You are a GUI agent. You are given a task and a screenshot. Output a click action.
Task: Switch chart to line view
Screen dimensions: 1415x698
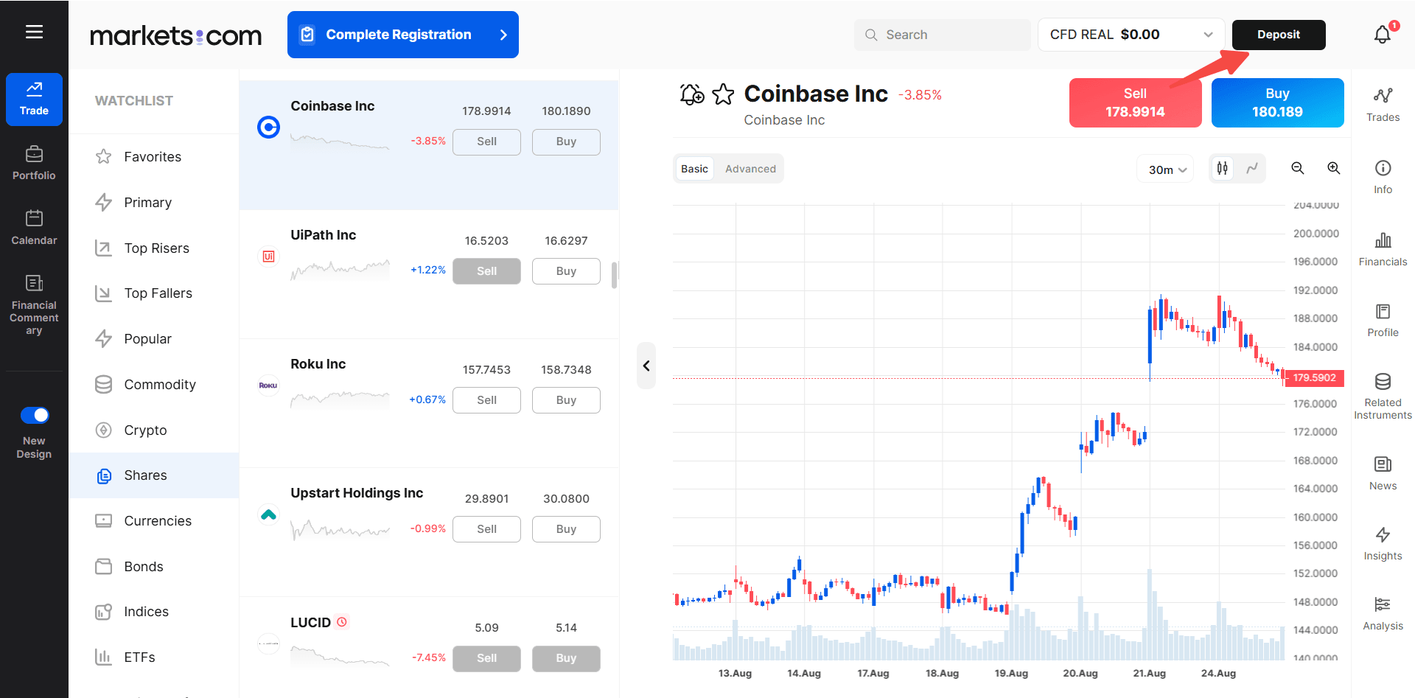point(1252,169)
